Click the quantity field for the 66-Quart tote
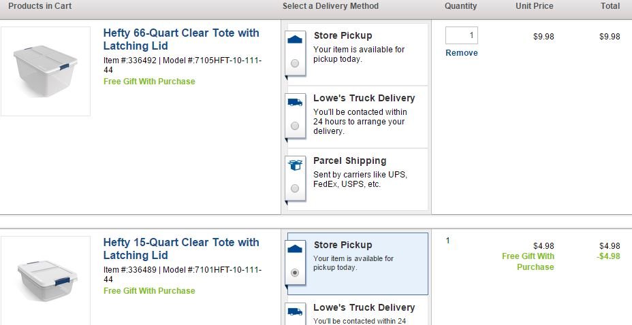Screen dimensions: 632x325 pyautogui.click(x=462, y=35)
